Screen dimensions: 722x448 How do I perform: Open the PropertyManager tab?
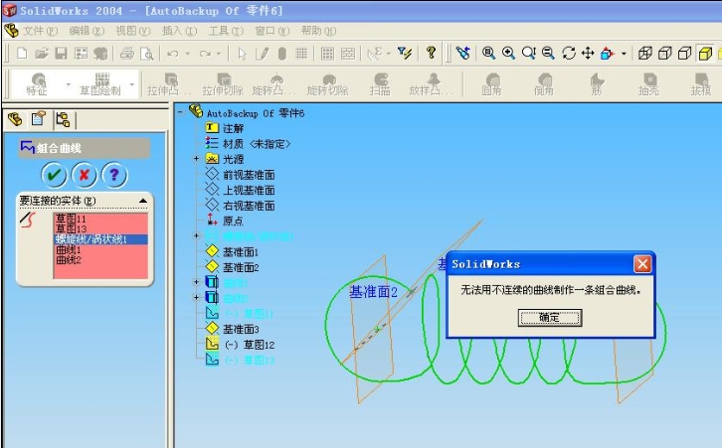[x=39, y=118]
